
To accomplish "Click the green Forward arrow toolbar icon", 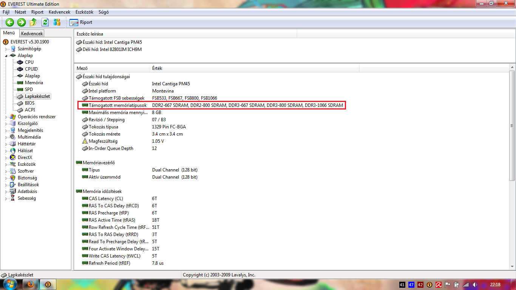I will [x=22, y=22].
